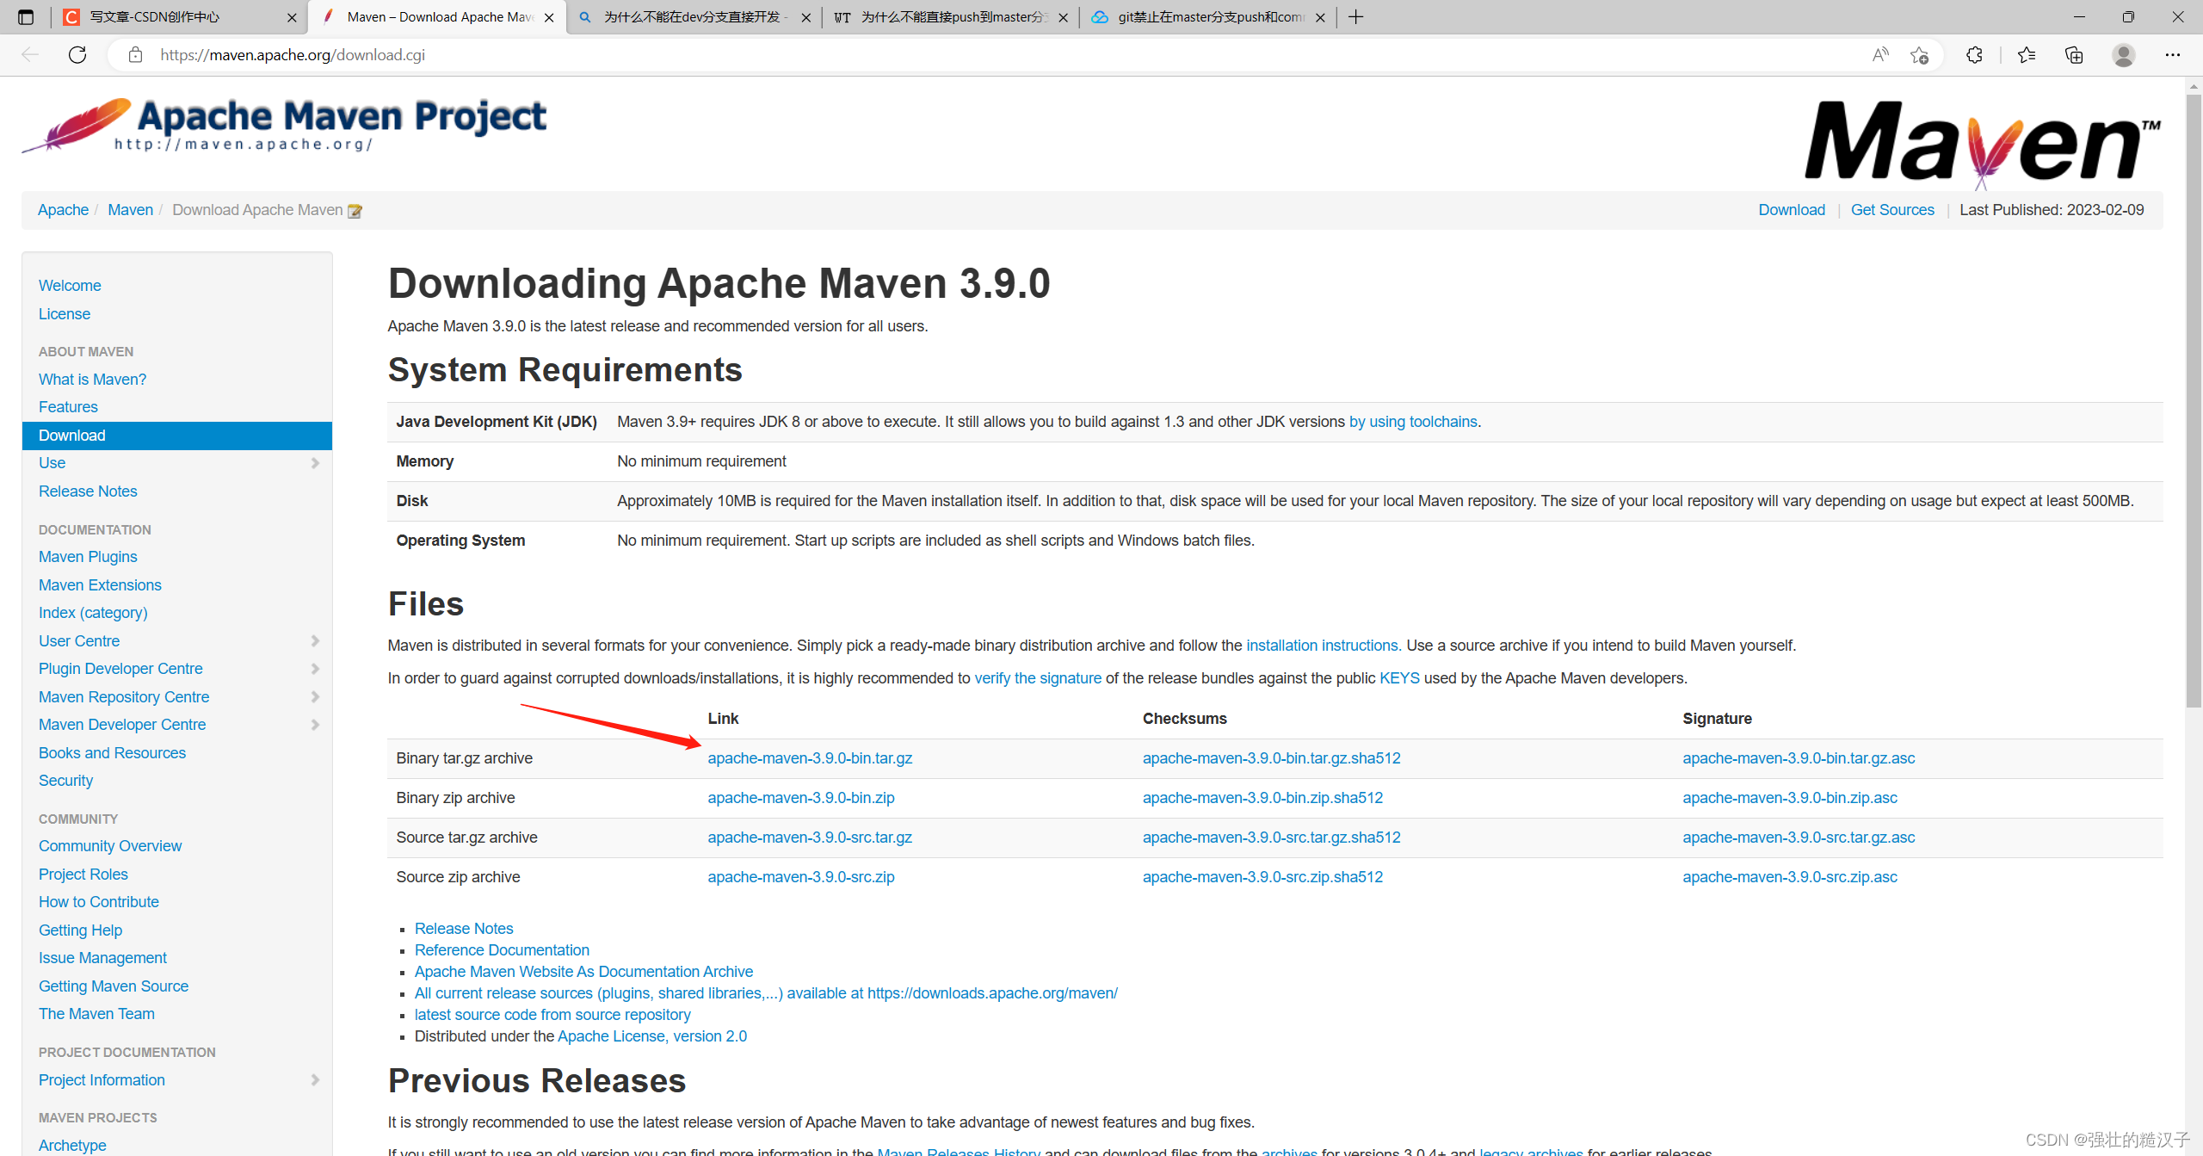Click the read aloud icon in address bar

click(x=1880, y=55)
